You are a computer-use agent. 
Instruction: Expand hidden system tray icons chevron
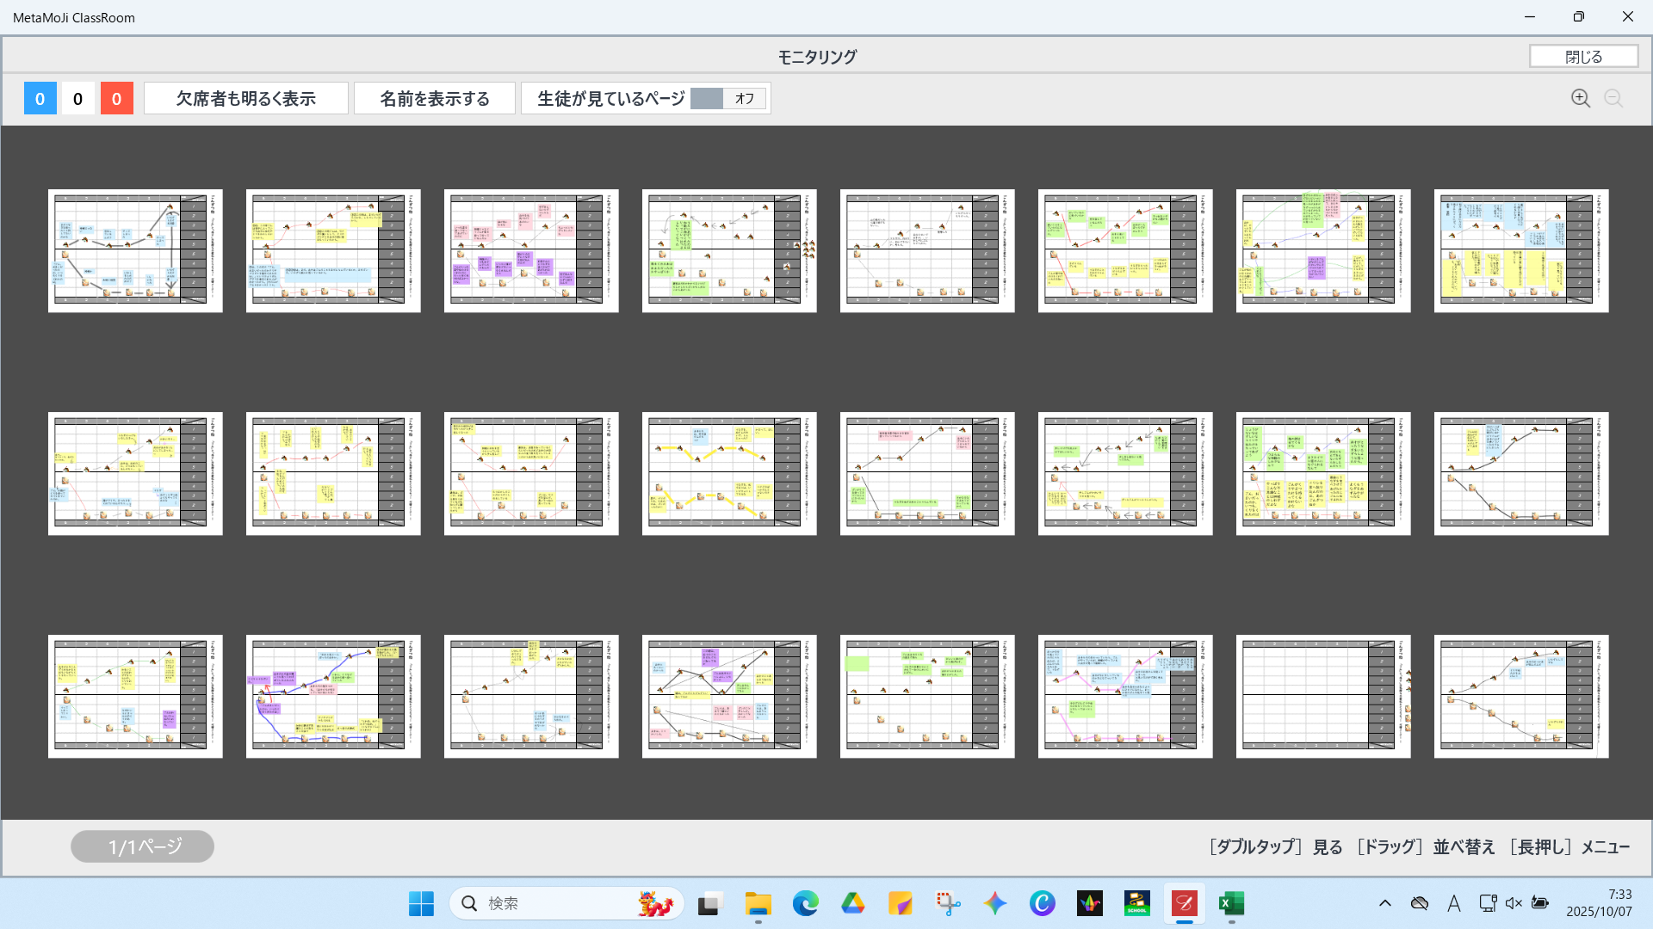coord(1384,903)
